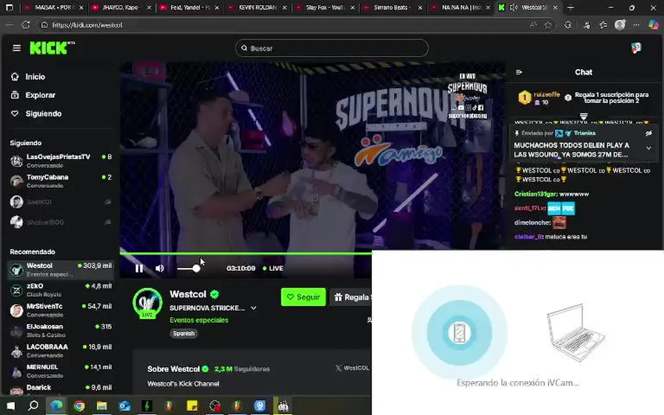Open the Copilot icon in the browser toolbar
The image size is (664, 415).
click(x=654, y=25)
